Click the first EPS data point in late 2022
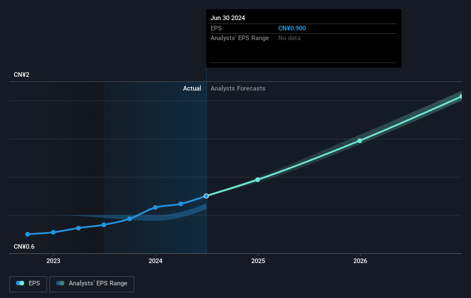The image size is (471, 298). [28, 234]
